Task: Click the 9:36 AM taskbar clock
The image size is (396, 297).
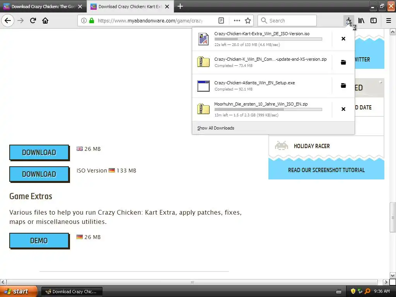Action: (x=382, y=292)
